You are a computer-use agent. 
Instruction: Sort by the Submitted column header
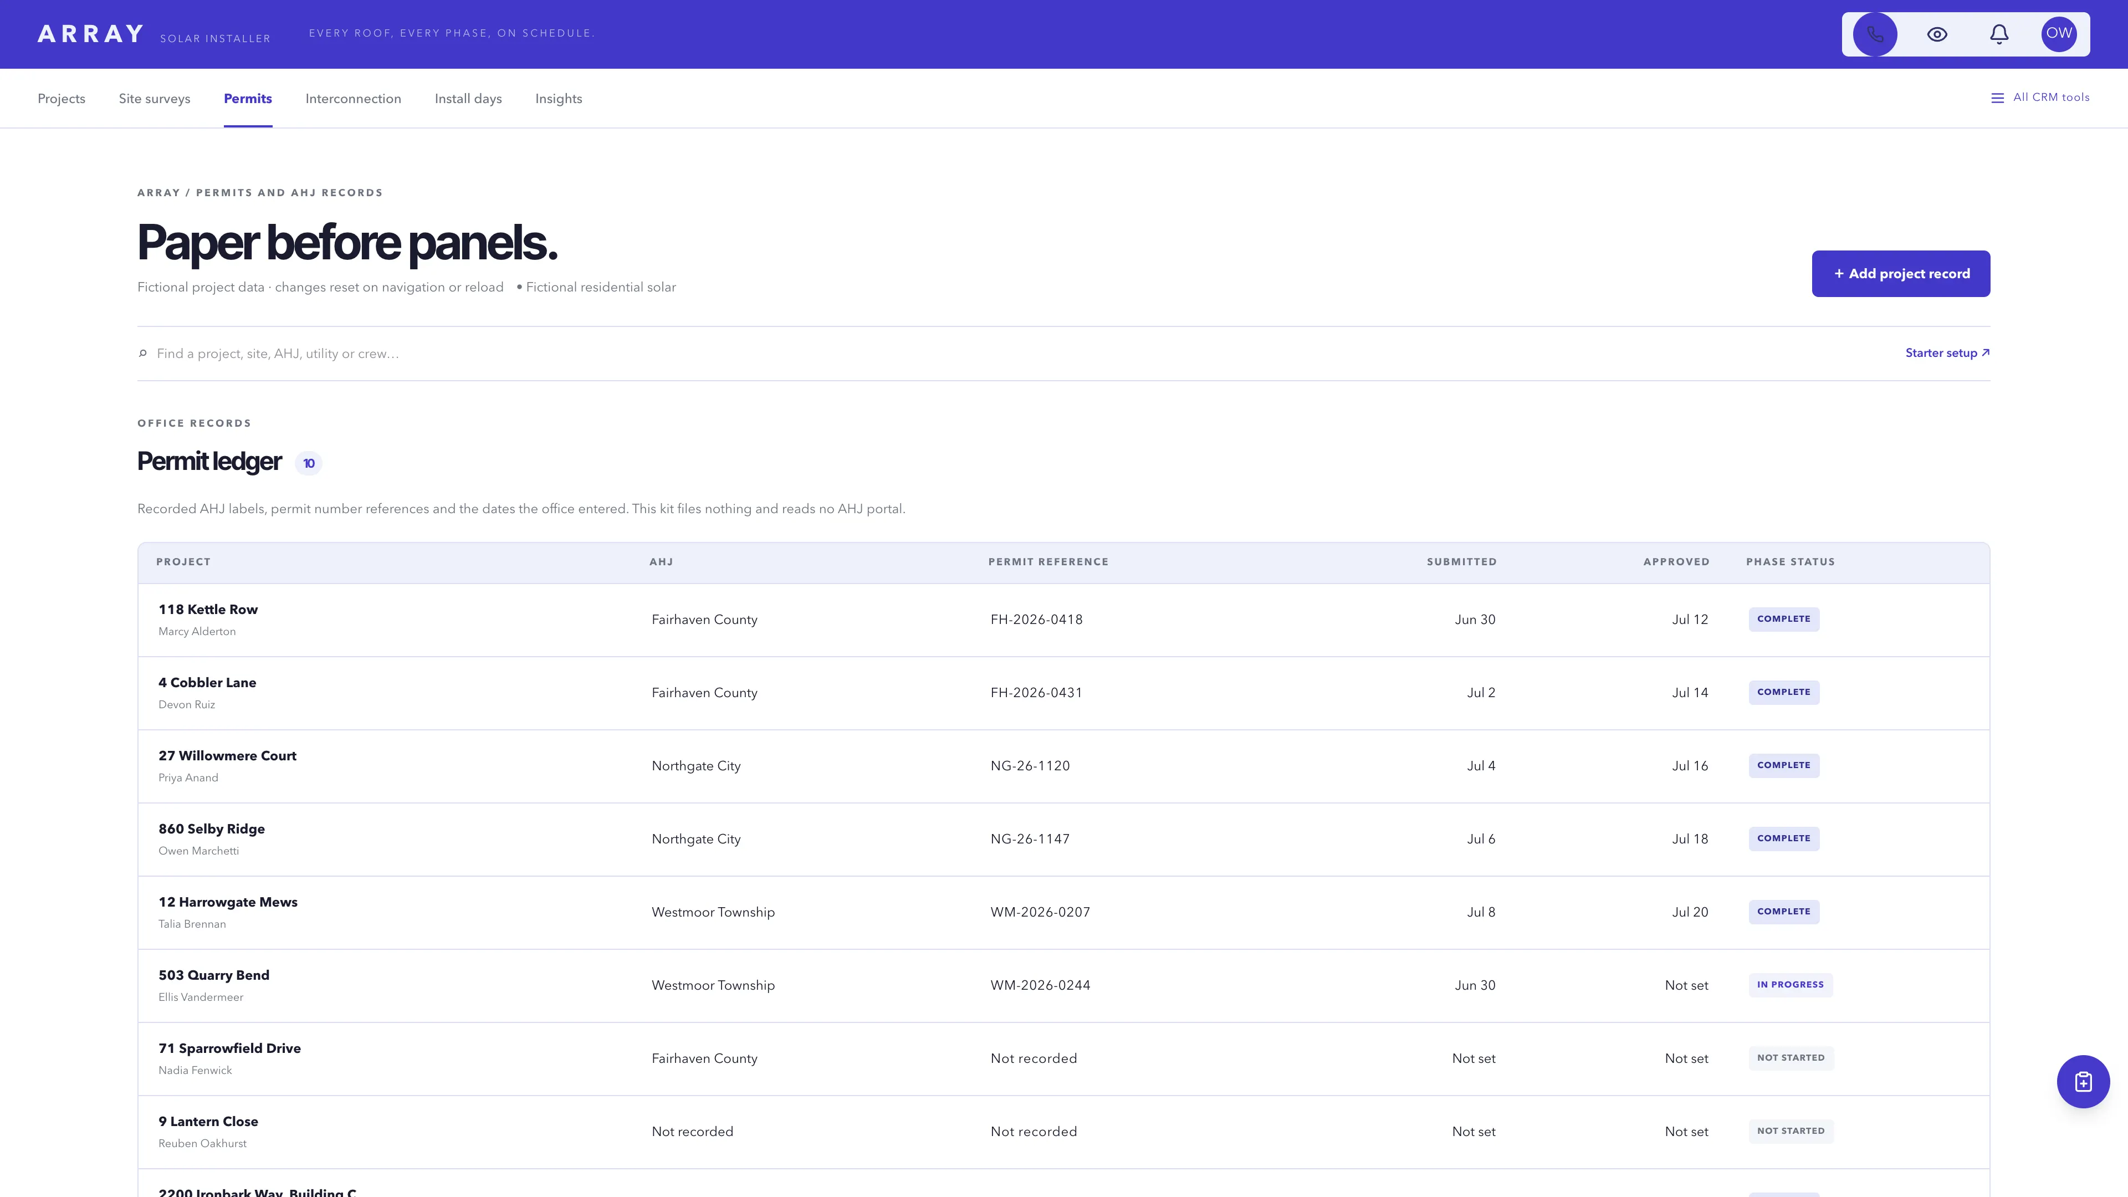(1461, 562)
